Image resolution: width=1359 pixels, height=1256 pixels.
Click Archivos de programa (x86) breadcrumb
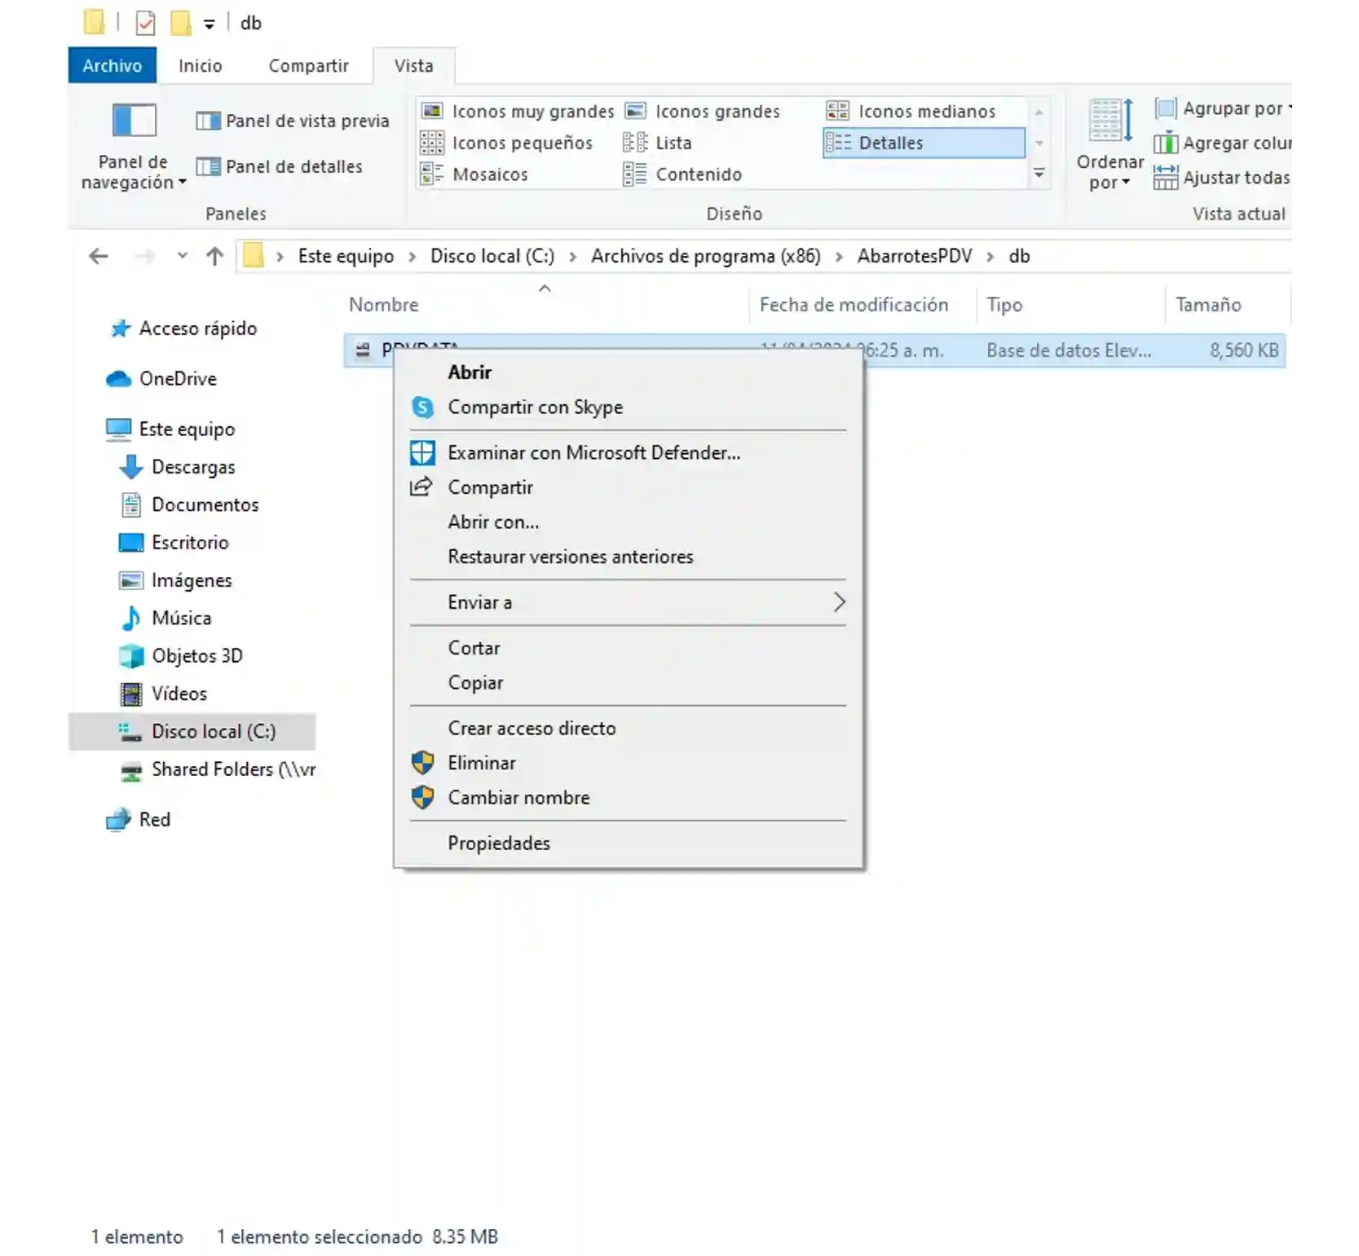[706, 256]
